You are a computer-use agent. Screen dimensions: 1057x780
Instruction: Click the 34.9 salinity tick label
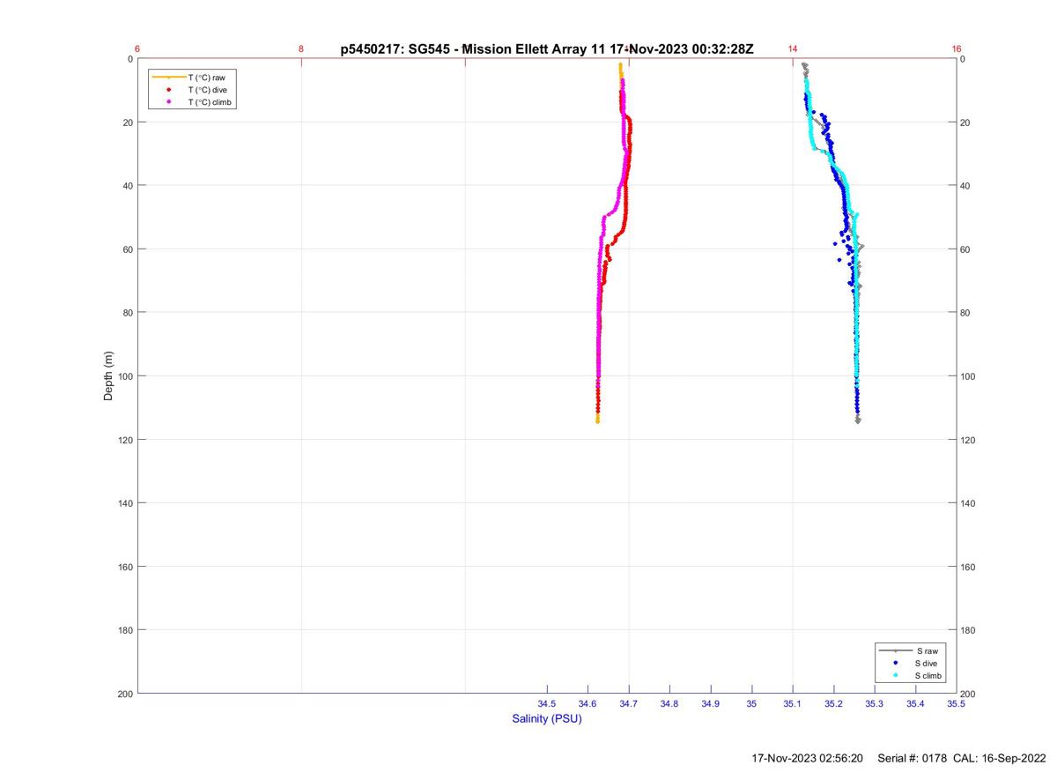711,704
